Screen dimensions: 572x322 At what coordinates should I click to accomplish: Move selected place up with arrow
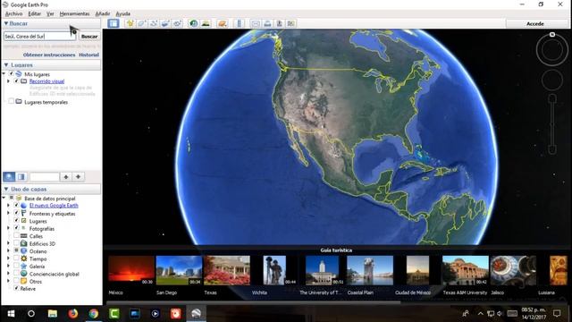[x=65, y=177]
